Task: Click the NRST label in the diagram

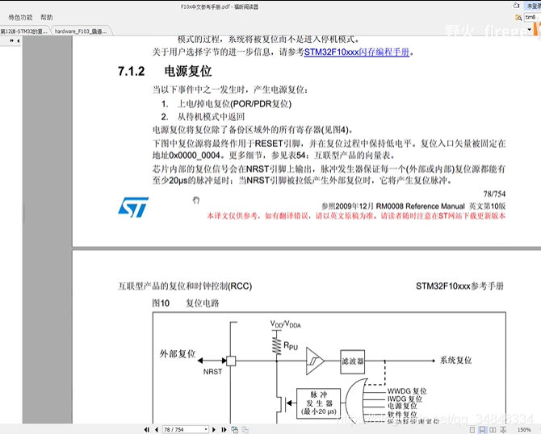Action: [212, 372]
